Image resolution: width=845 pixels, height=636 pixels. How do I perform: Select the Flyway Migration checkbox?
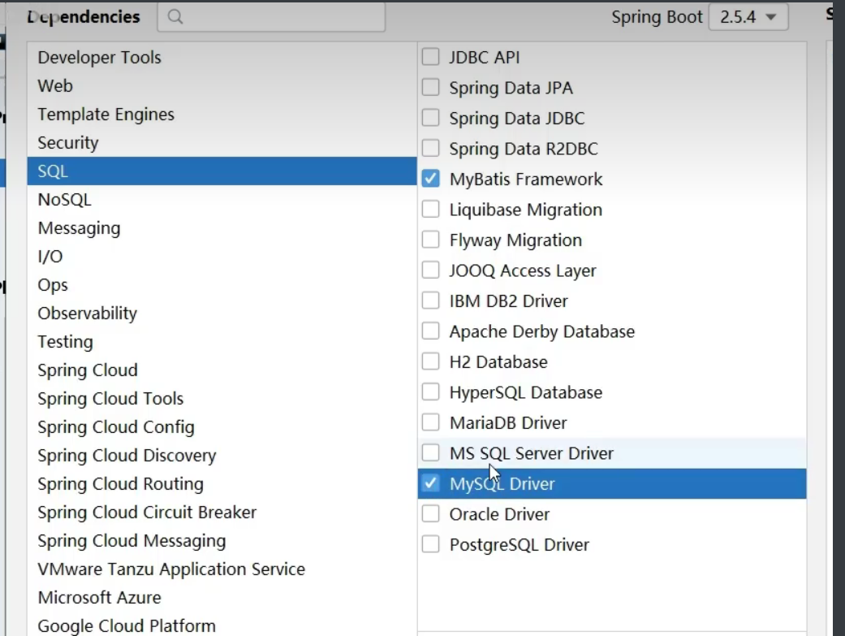pyautogui.click(x=430, y=240)
